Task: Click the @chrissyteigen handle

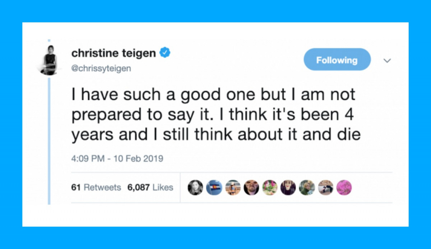Action: coord(101,68)
